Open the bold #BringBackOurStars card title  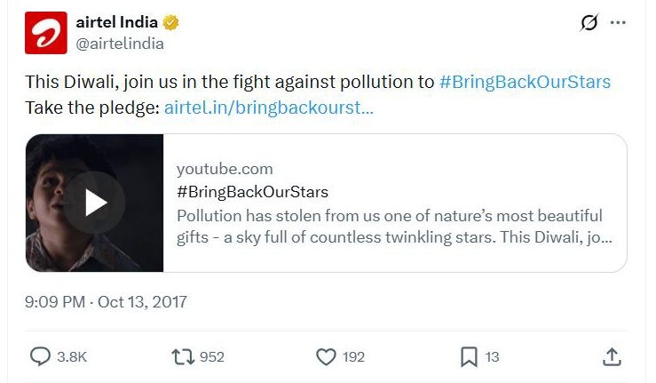click(x=252, y=192)
